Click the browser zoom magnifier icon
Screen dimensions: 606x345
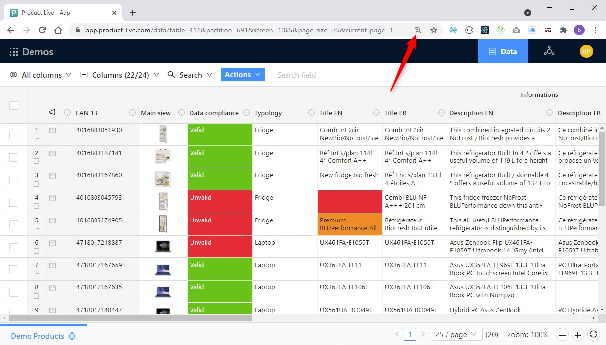pos(417,30)
